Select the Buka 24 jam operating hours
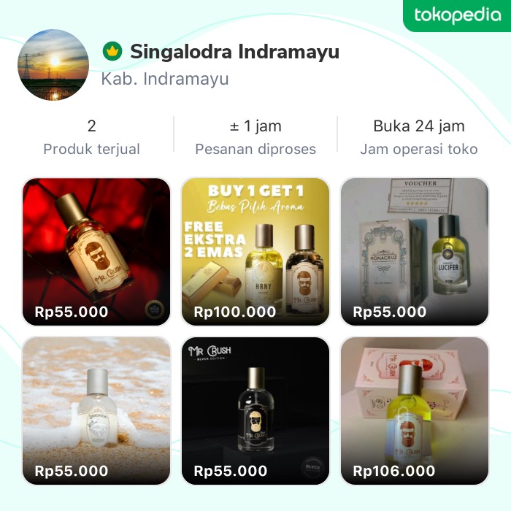This screenshot has width=511, height=511. point(419,137)
